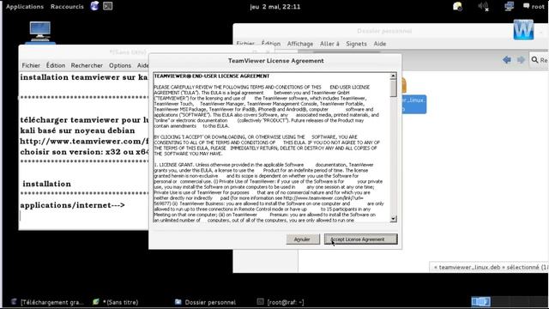Open Édition menu in text editor
549x309 pixels.
56,65
